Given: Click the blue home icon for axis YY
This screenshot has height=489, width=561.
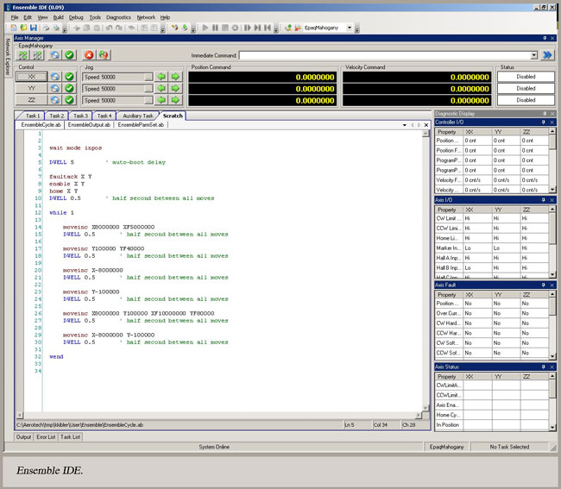Looking at the screenshot, I should (x=54, y=88).
